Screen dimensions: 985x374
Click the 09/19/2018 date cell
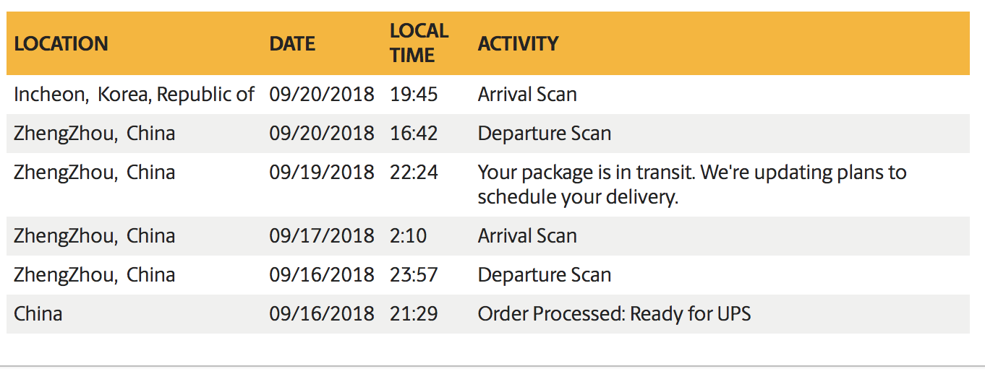[322, 173]
